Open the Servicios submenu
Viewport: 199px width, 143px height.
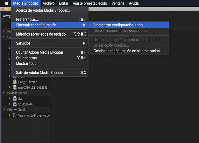click(23, 43)
